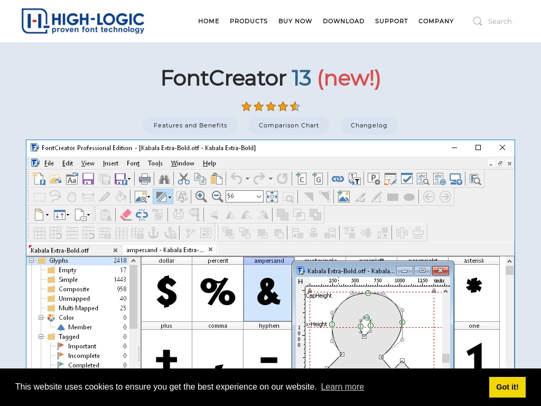Viewport: 541px width, 406px height.
Task: Click the glyph grid right scrollbar thumb
Action: tap(509, 270)
